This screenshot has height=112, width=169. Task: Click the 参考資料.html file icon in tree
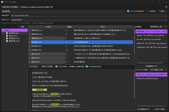pos(7,33)
